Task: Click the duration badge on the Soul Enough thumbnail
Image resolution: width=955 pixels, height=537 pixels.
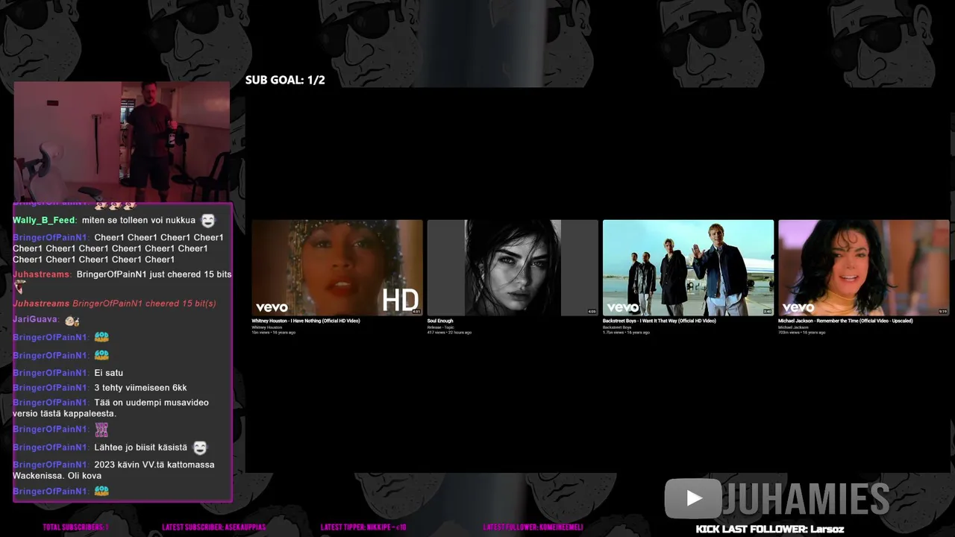Action: coord(592,312)
